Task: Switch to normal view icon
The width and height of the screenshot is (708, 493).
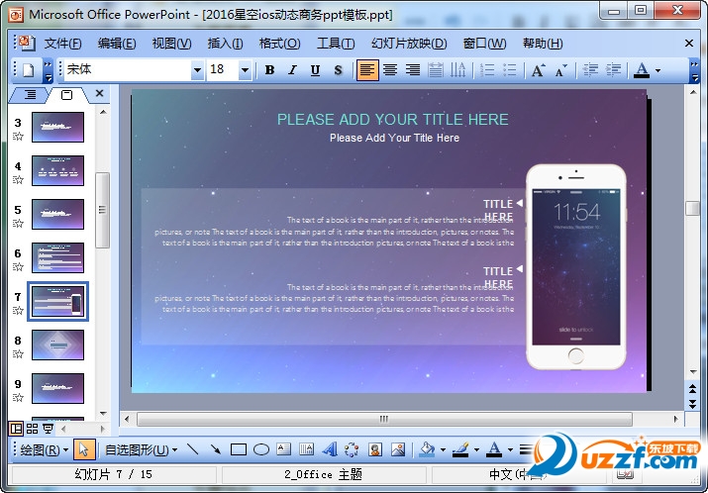Action: (16, 429)
